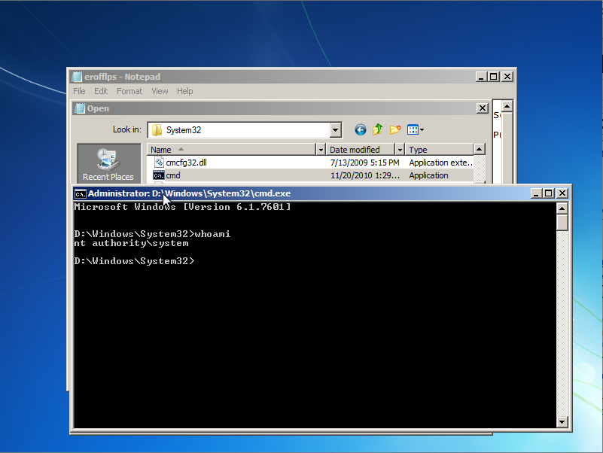Minimize the Administrator cmd window

tap(536, 193)
